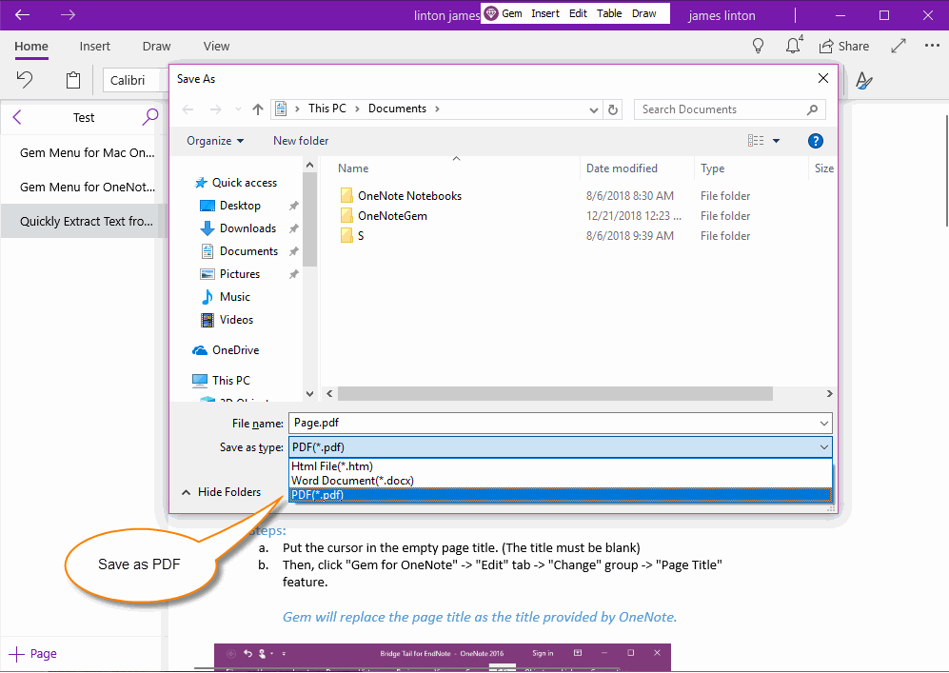Click the dialog Back navigation arrow
The height and width of the screenshot is (673, 949).
coord(188,109)
